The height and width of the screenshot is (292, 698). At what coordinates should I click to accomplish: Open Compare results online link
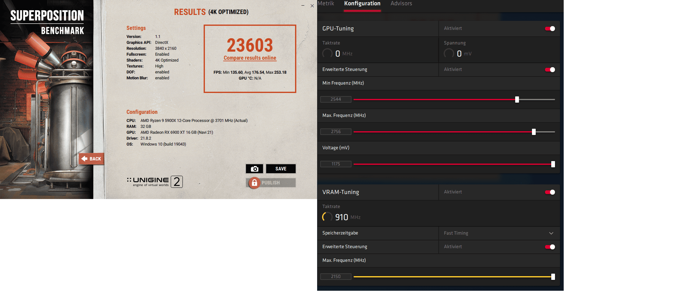[x=250, y=58]
